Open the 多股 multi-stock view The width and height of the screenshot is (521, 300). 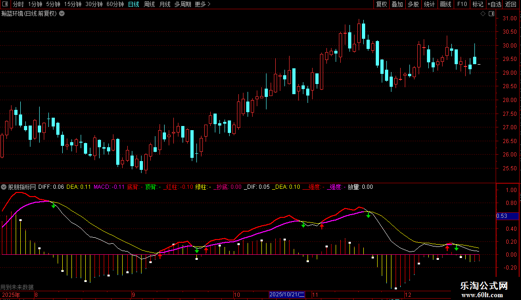414,4
